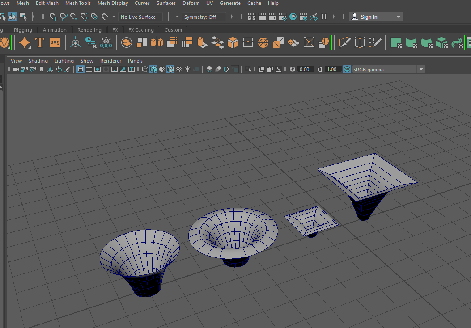The height and width of the screenshot is (328, 471).
Task: Click the Insert Edge Loop tool icon
Action: click(360, 42)
